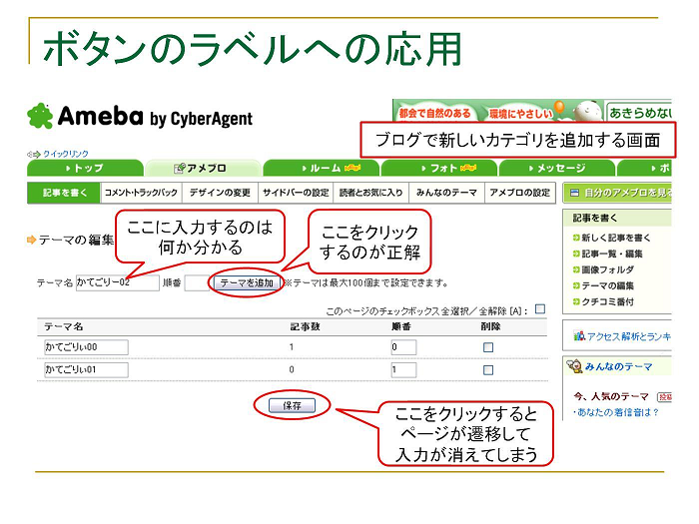Open 画像フォルダ sidebar link
This screenshot has width=699, height=524.
click(607, 270)
